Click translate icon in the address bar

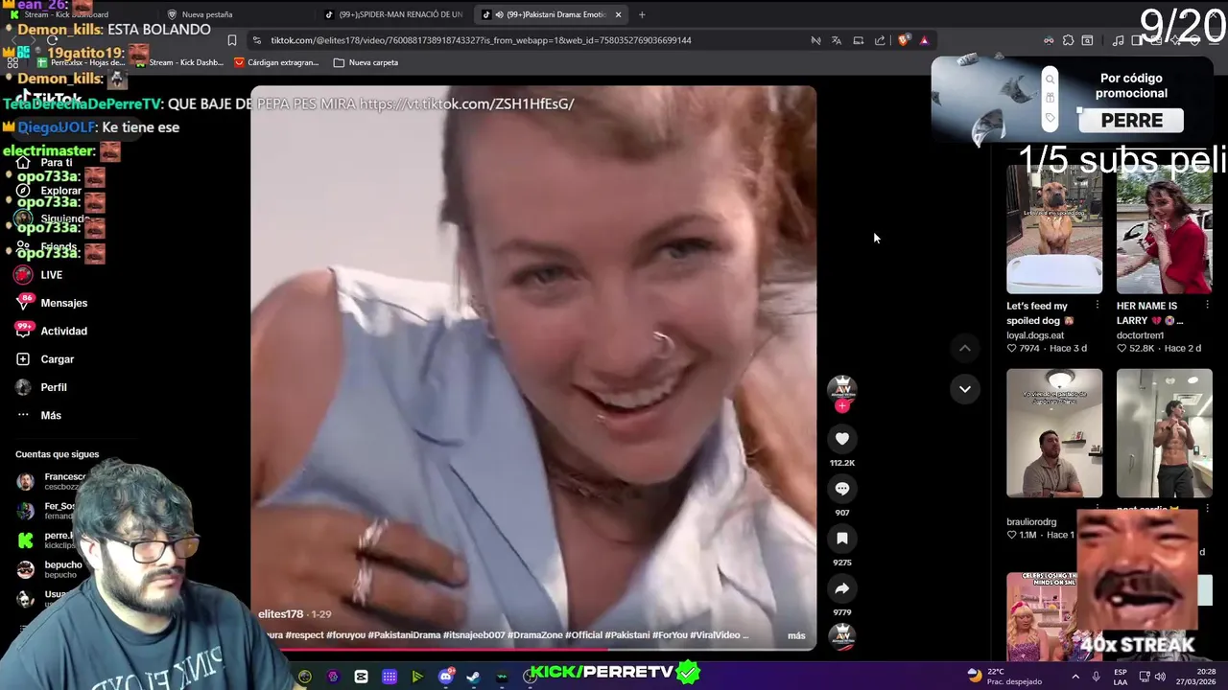[x=837, y=40]
